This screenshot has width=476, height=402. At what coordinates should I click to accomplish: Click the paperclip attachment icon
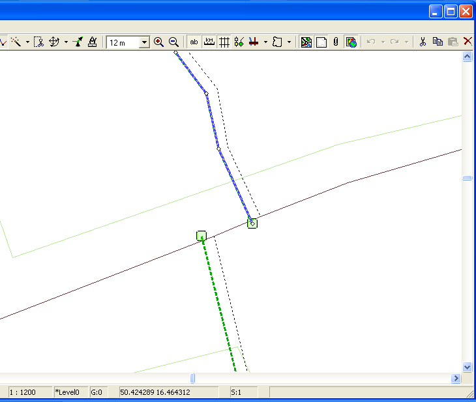point(336,42)
